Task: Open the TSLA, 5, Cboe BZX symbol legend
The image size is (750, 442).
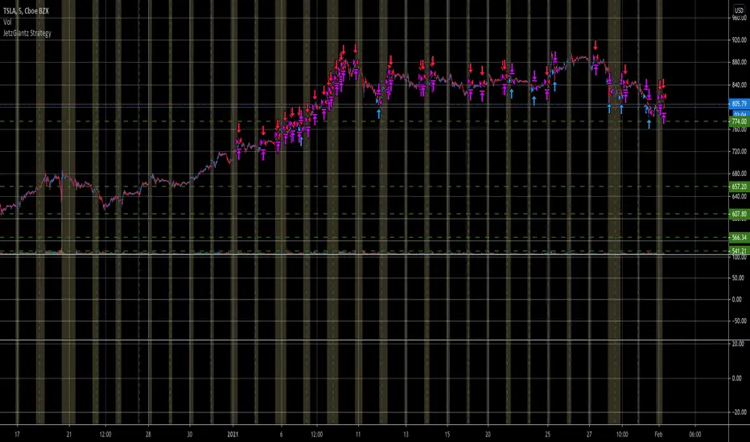Action: coord(26,11)
